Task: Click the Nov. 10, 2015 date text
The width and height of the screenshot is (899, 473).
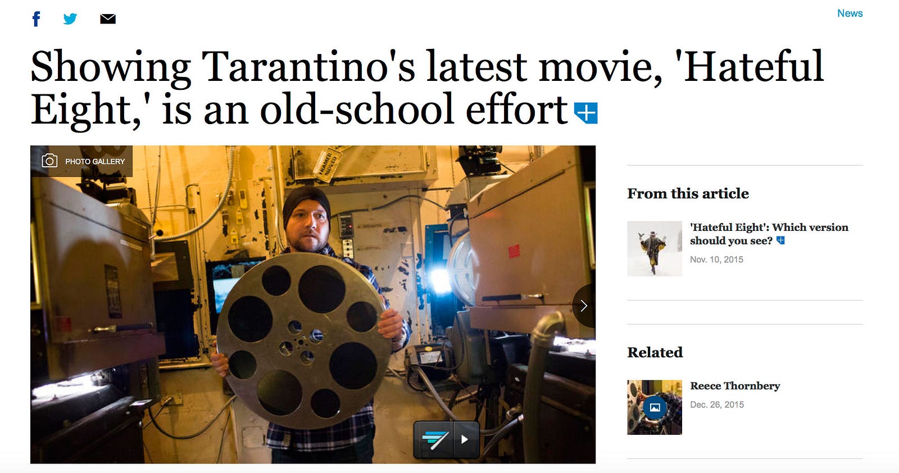Action: pos(716,260)
